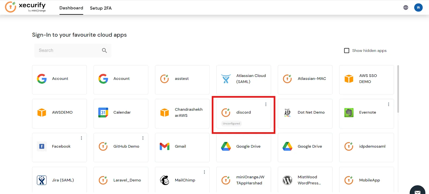Viewport: 429px width, 194px height.
Task: Click the Dot Net Demo ASP icon
Action: (287, 112)
